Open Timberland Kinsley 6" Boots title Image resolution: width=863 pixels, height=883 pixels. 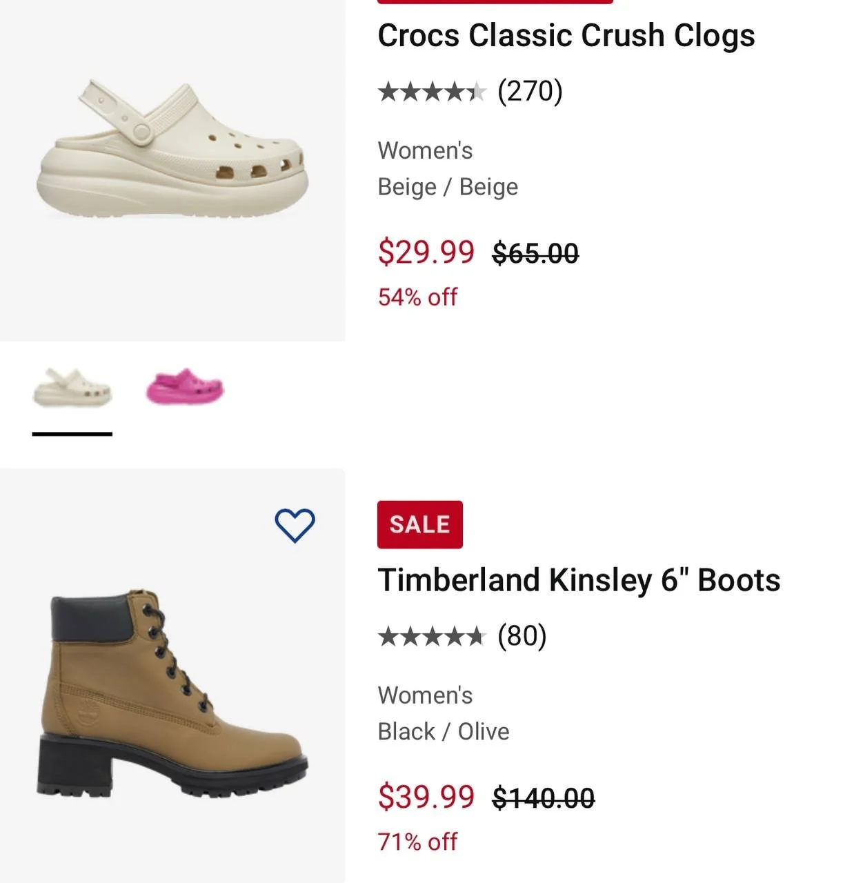(x=579, y=579)
